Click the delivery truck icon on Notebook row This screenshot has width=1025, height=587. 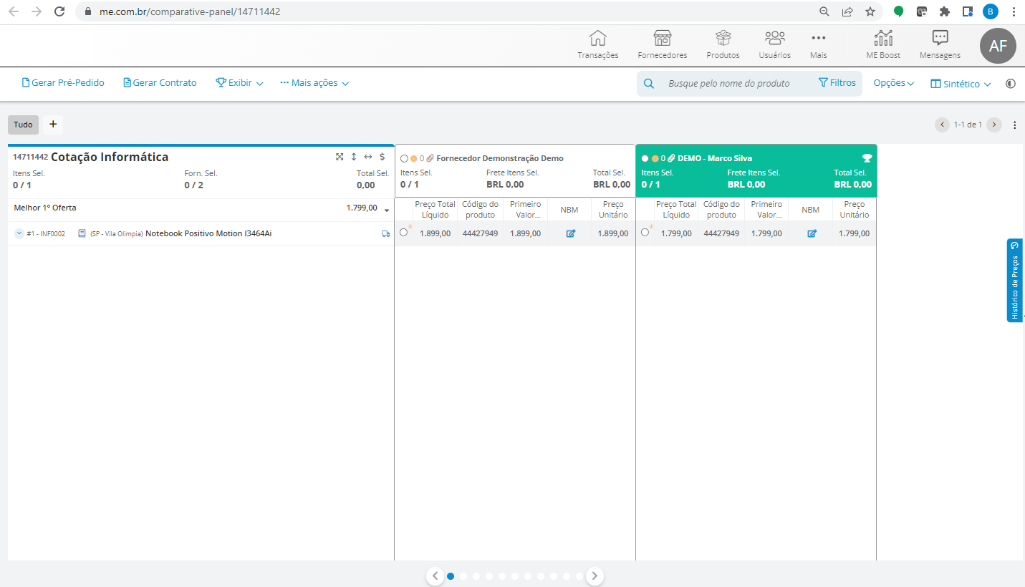pos(386,233)
